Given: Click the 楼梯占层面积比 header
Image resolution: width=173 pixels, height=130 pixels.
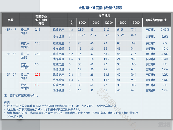Looking at the screenshot, I should coord(156,20).
